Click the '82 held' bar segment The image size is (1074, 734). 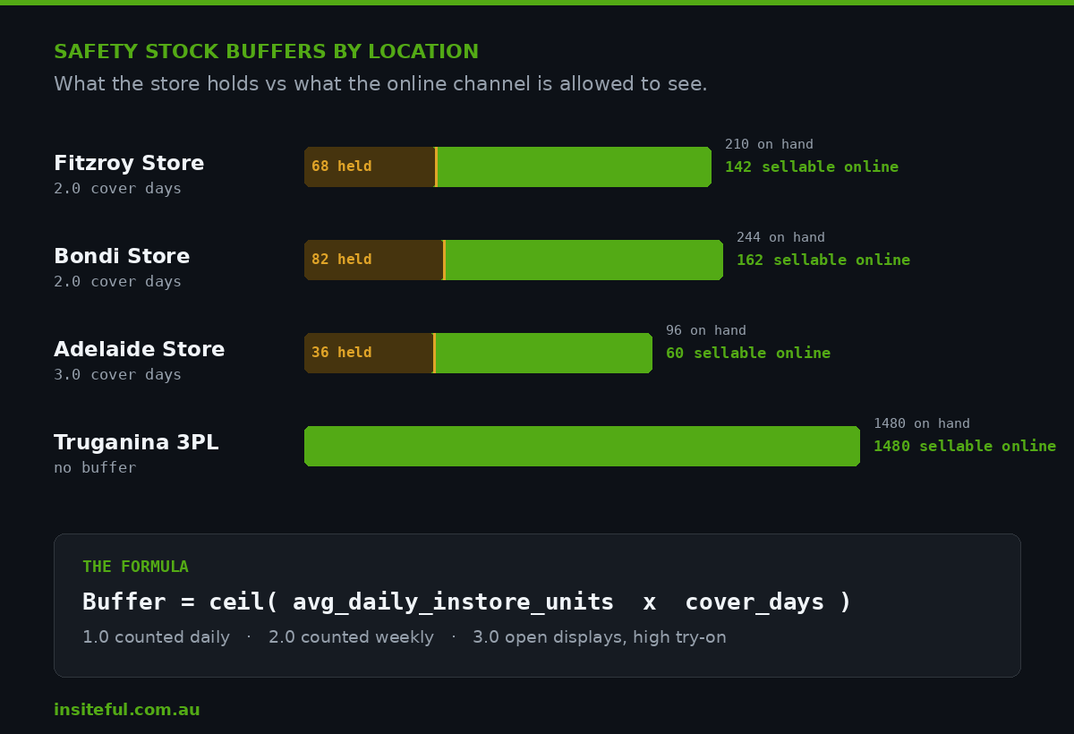point(373,260)
